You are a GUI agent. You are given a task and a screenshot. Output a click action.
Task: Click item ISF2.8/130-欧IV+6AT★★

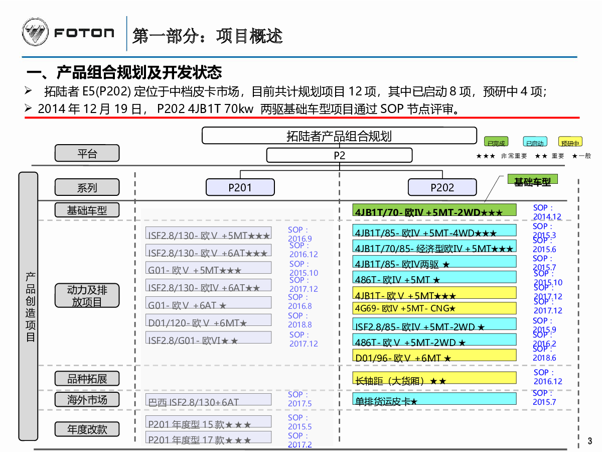pos(209,285)
